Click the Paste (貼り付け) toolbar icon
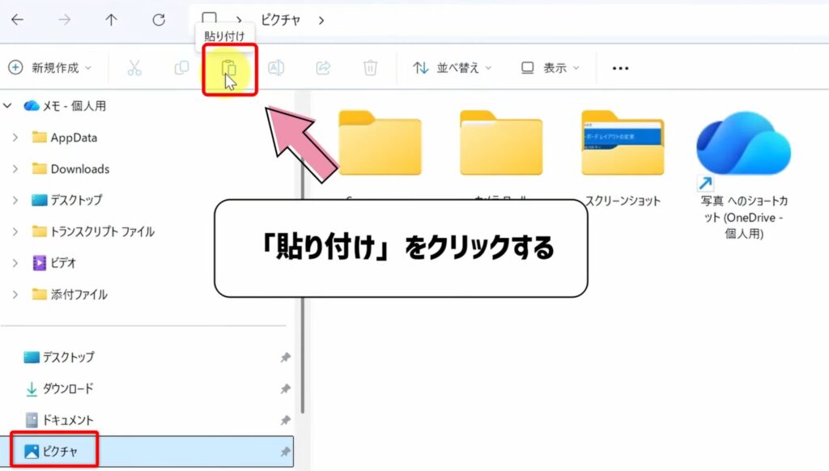This screenshot has height=471, width=829. pyautogui.click(x=230, y=69)
